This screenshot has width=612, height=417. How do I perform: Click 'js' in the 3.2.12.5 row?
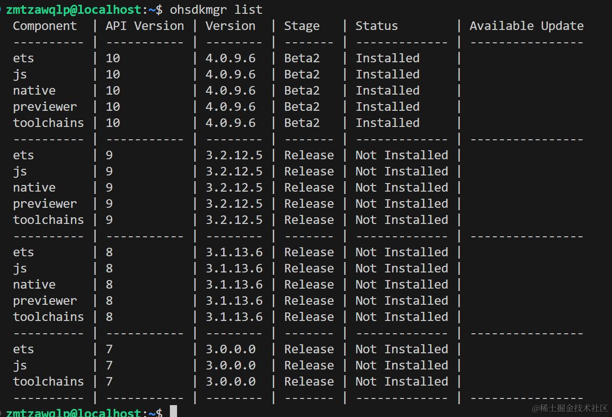coord(20,172)
